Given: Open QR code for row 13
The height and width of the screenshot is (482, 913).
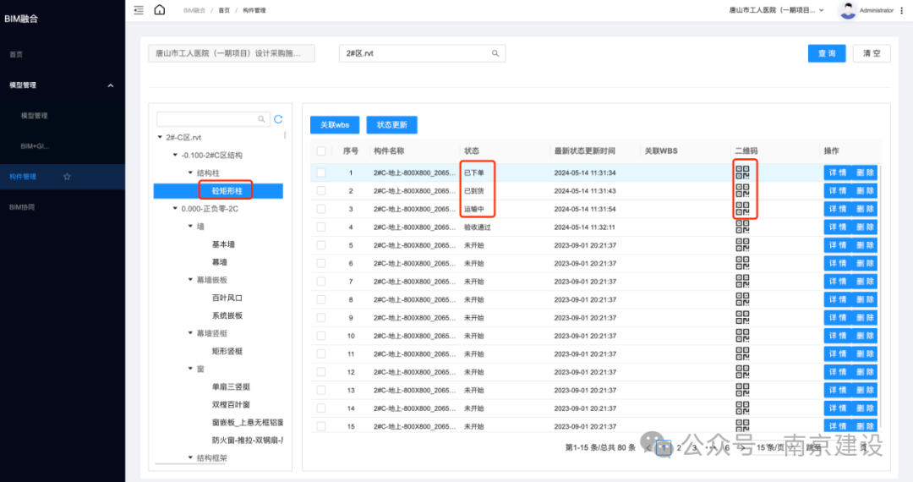Looking at the screenshot, I should tap(742, 390).
